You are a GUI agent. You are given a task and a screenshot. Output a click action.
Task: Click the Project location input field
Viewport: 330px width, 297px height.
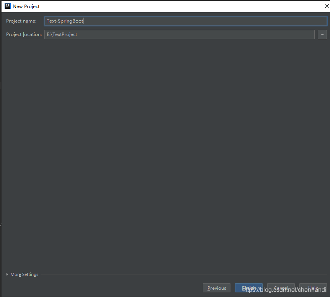tap(179, 34)
